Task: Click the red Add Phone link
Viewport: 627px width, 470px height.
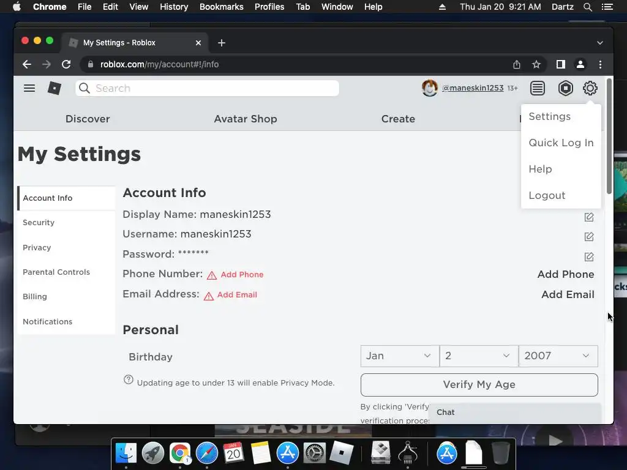Action: point(242,275)
